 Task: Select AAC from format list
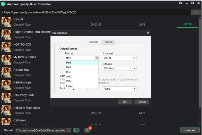pos(82,77)
